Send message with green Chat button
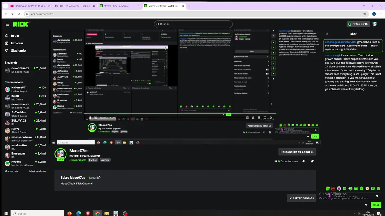Viewport: 385px width, 216px height. 376,205
